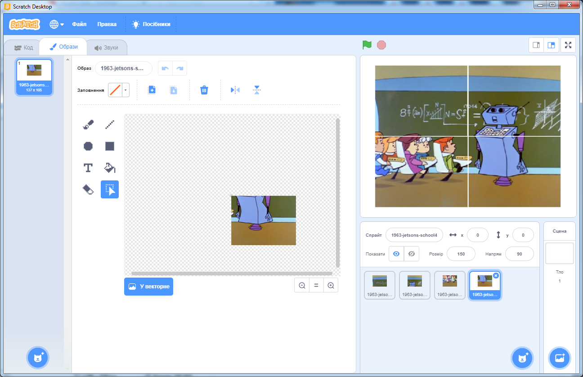This screenshot has width=583, height=377.
Task: Select first sprite thumbnail in list
Action: point(380,285)
